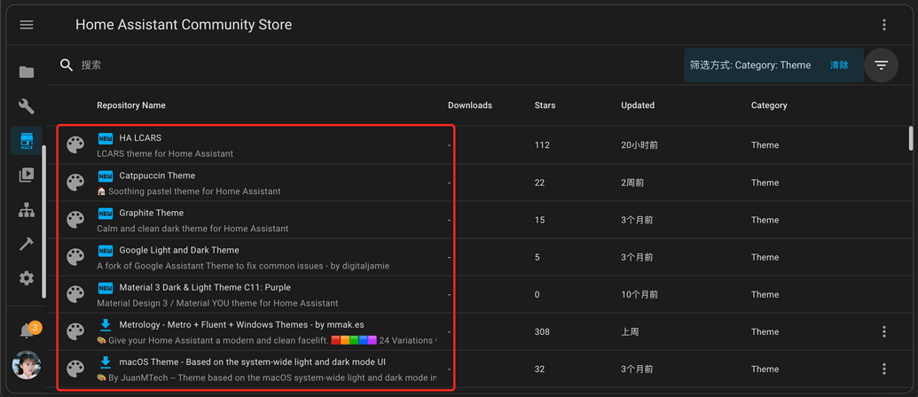Click the network hierarchy sidebar icon

pos(27,210)
